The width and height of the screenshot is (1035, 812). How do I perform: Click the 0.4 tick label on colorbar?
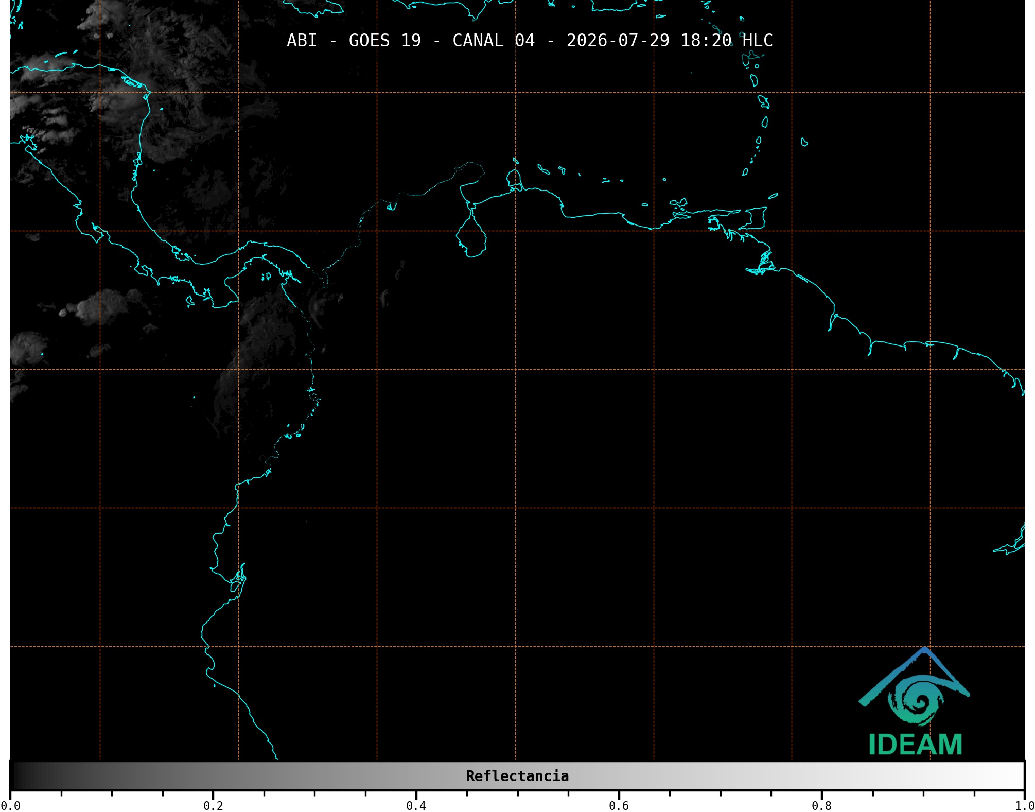[416, 806]
